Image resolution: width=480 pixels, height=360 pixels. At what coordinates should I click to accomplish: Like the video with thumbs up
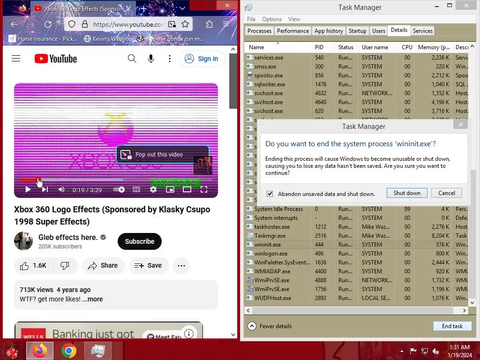(34, 265)
